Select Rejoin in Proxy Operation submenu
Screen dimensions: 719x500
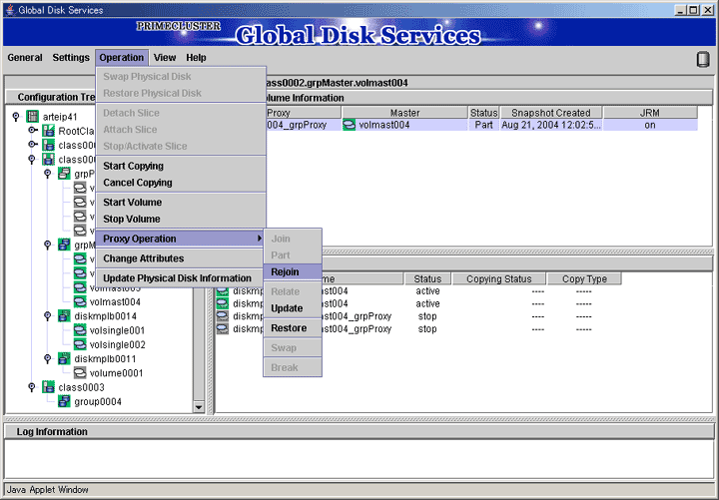tap(293, 271)
